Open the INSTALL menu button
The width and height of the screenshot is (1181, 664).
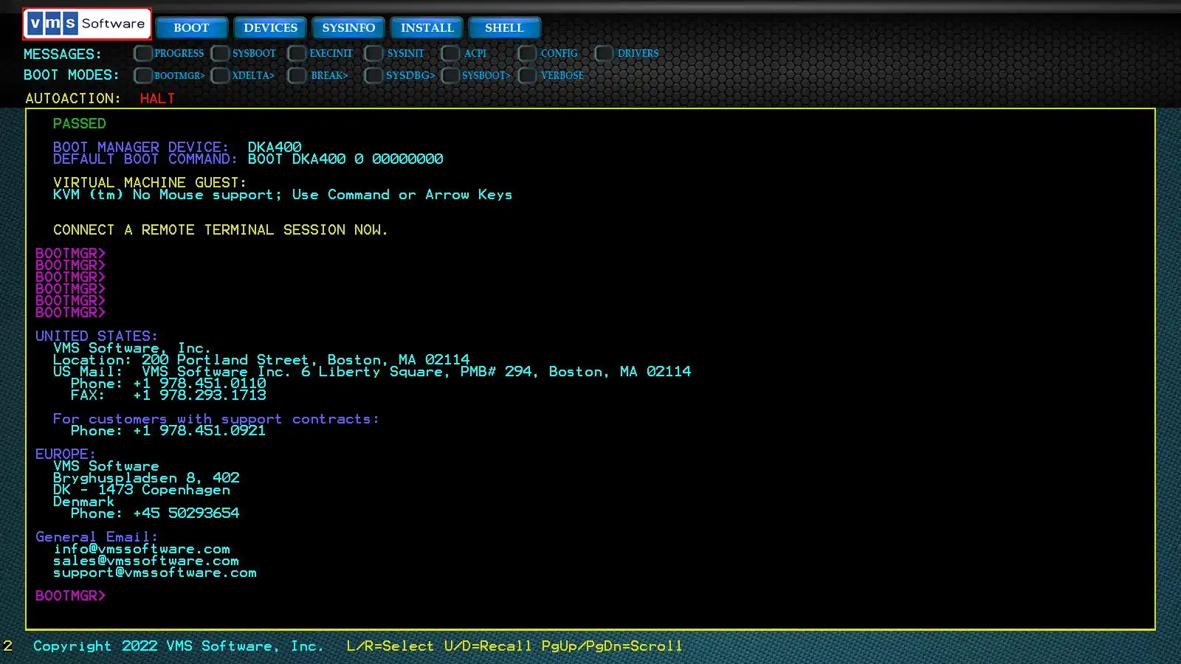(x=427, y=28)
